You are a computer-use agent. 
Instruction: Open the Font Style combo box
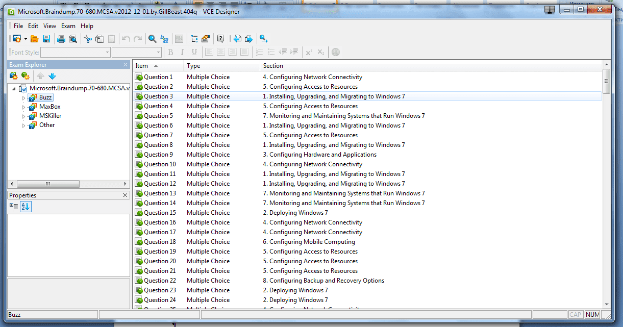pos(76,52)
